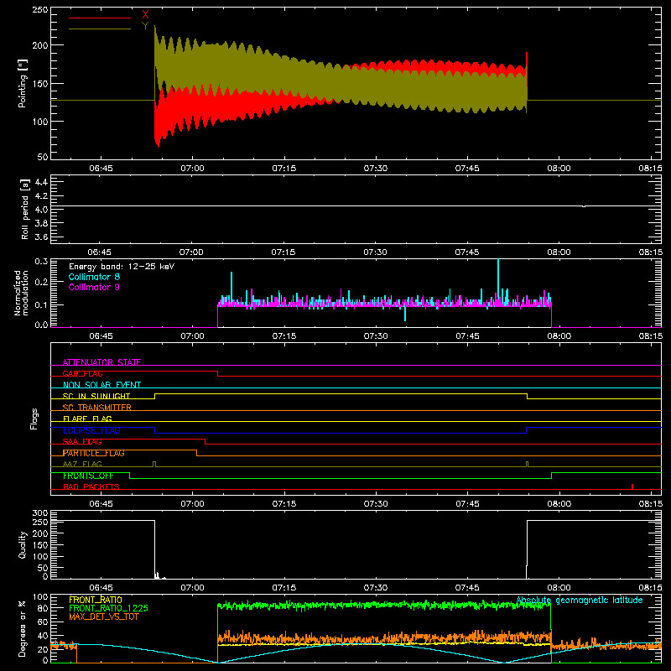Viewport: 671px width, 671px height.
Task: Click the olive Y legend label
Action: [145, 26]
